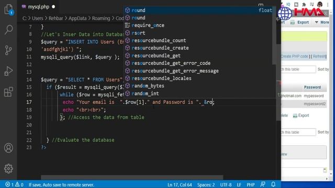335x188 pixels.
Task: Click Ln 17, Col 64 go-to-line indicator
Action: click(x=180, y=184)
